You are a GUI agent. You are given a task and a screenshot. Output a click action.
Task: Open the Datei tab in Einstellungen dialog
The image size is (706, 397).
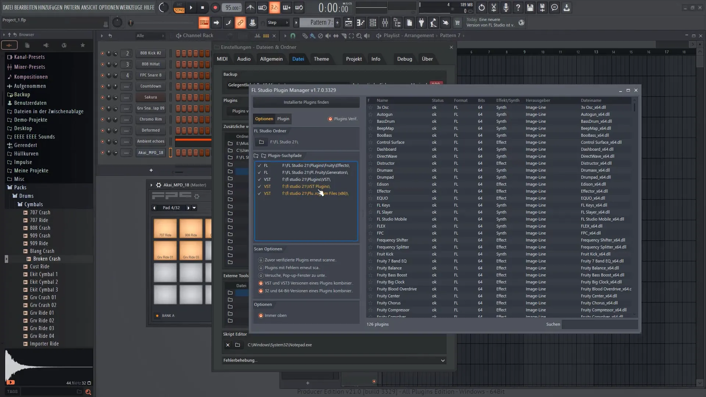[x=298, y=58]
